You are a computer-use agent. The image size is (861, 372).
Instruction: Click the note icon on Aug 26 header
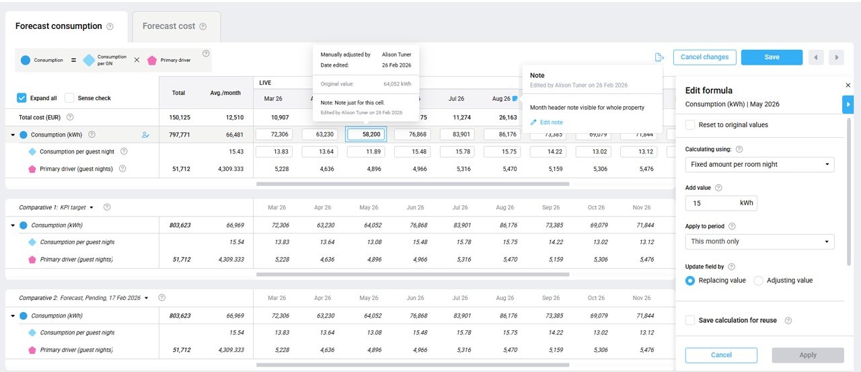515,98
